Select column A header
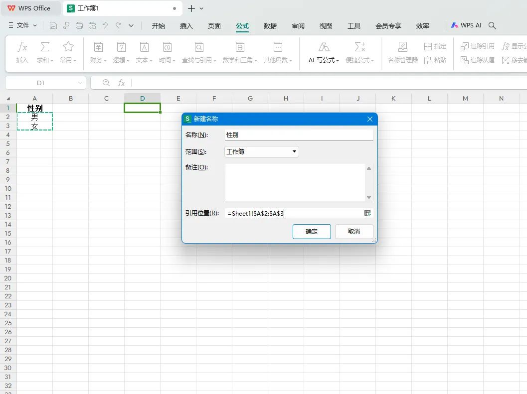 click(x=34, y=99)
